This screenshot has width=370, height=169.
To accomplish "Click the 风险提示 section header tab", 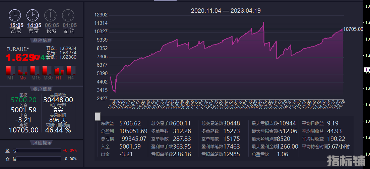I will click(x=42, y=143).
